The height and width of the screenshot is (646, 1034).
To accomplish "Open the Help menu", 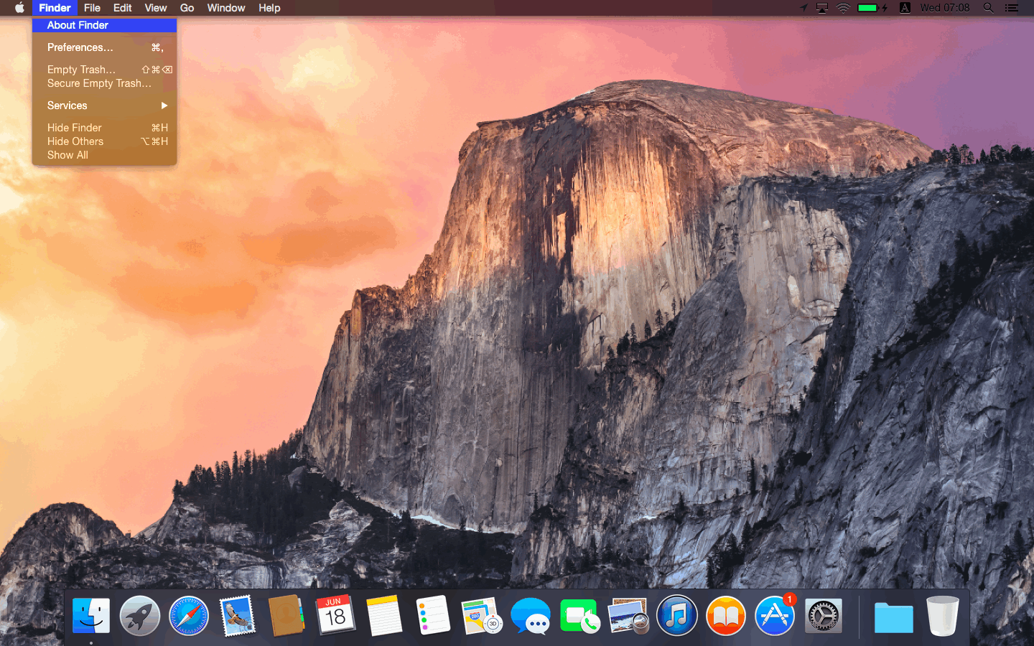I will (269, 8).
